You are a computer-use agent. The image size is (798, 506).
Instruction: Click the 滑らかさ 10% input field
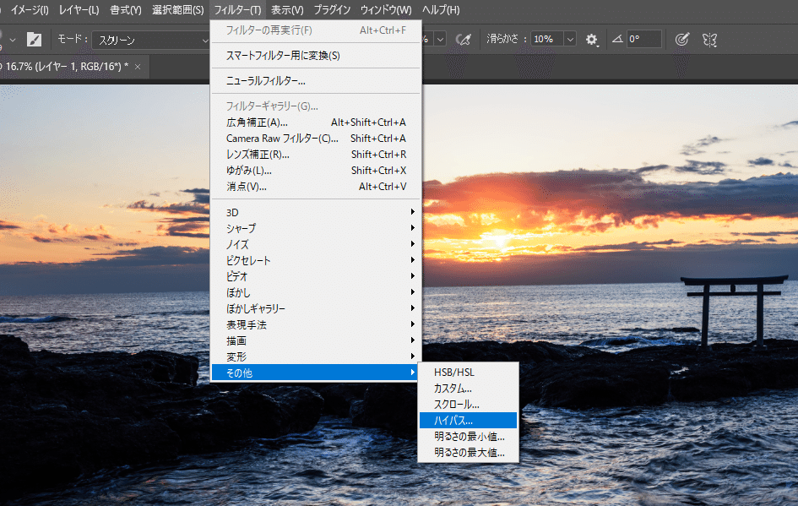click(x=547, y=39)
